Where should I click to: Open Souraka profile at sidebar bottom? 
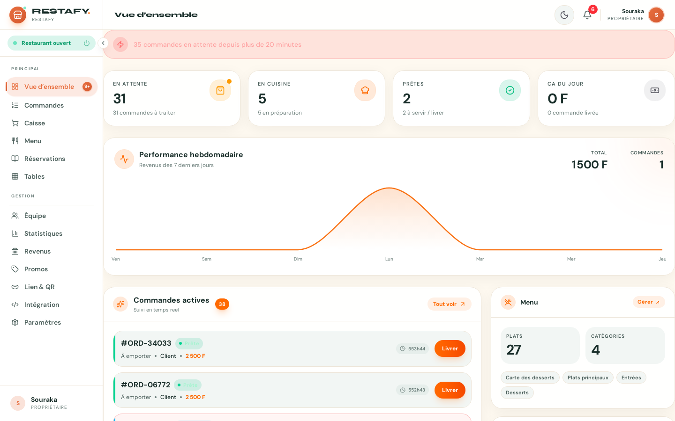pos(52,403)
